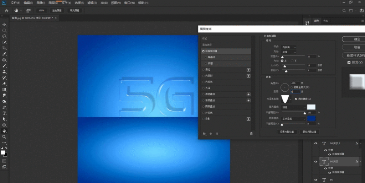The width and height of the screenshot is (365, 183).
Task: Click the foreground white color swatch
Action: [3, 152]
